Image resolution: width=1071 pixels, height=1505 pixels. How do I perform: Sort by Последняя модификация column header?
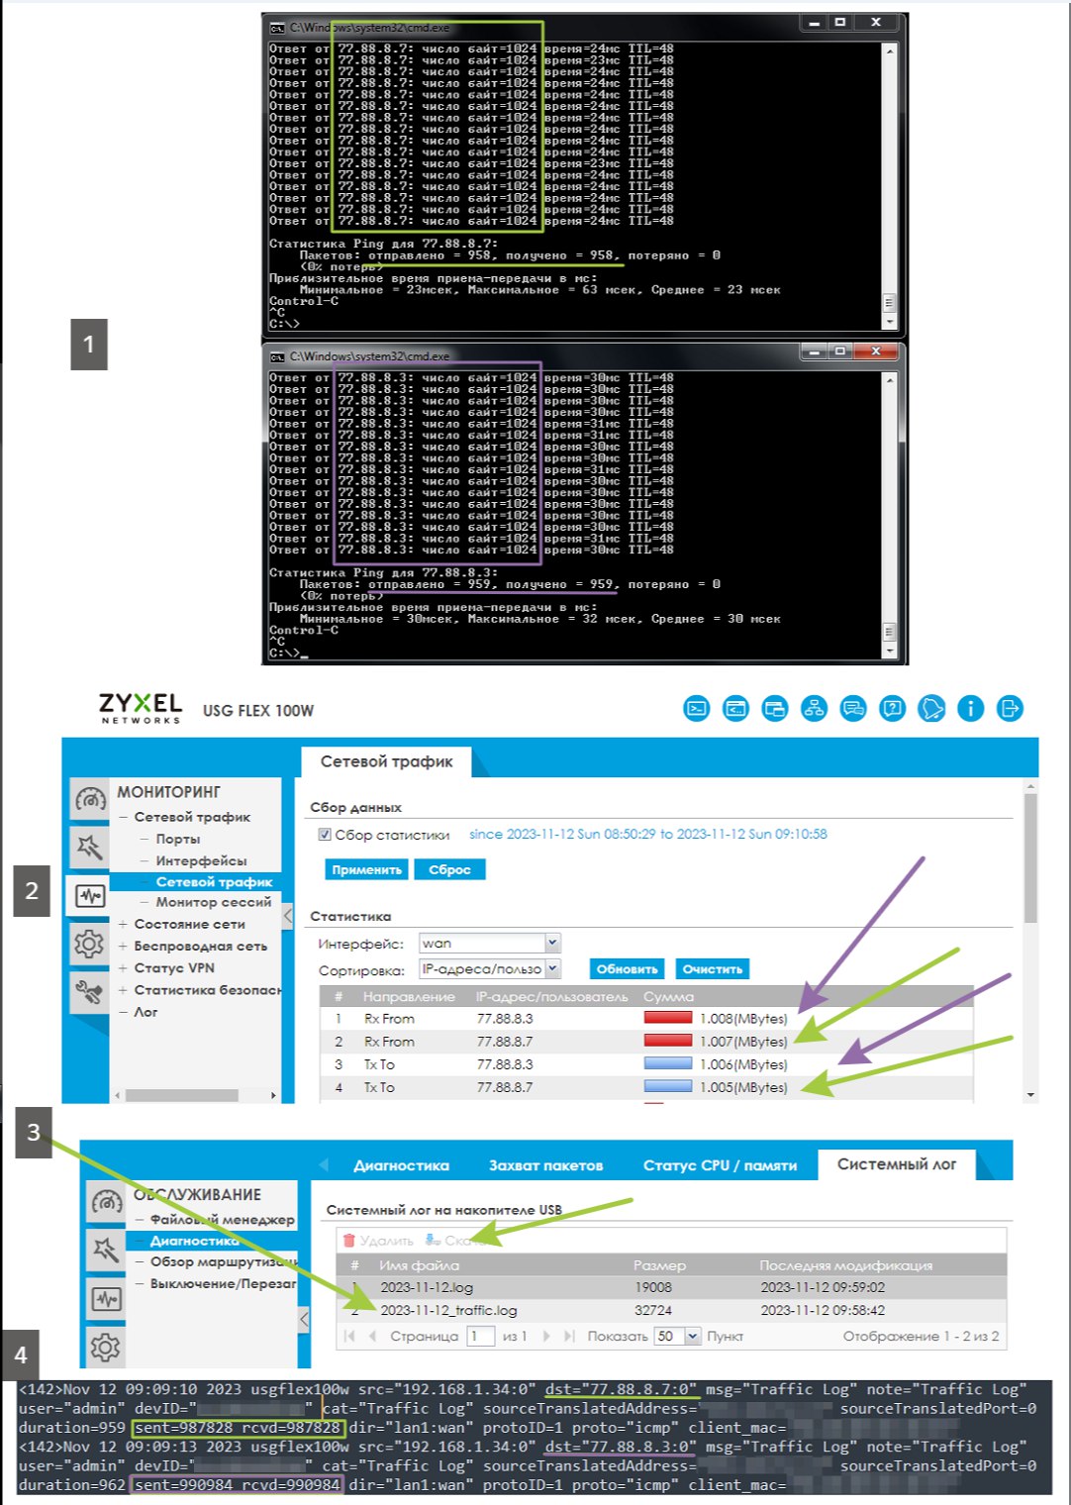(845, 1265)
